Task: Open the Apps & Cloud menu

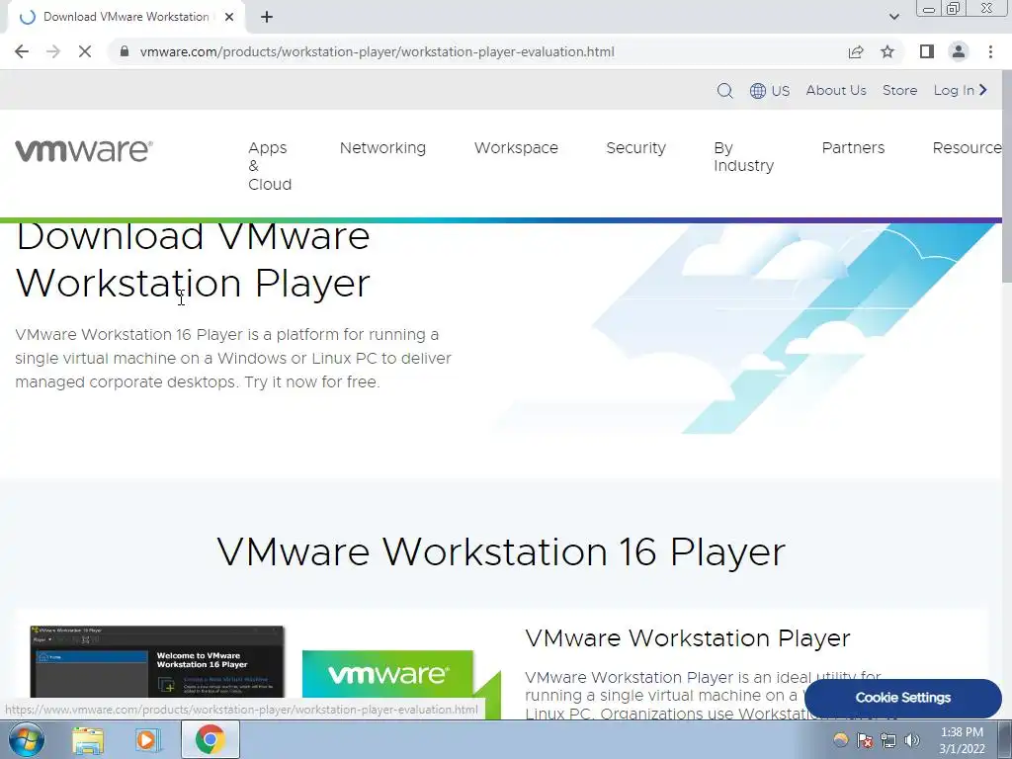Action: point(269,166)
